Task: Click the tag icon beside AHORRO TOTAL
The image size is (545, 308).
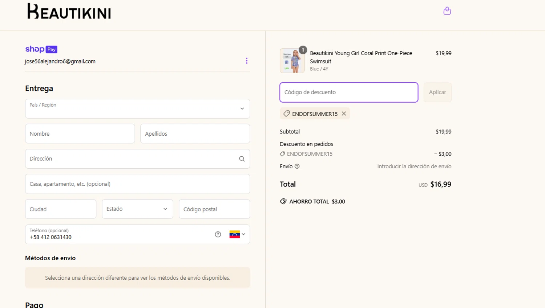Action: [283, 201]
